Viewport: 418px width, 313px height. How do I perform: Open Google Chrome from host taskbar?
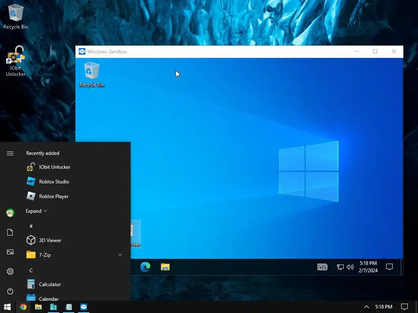tap(23, 307)
